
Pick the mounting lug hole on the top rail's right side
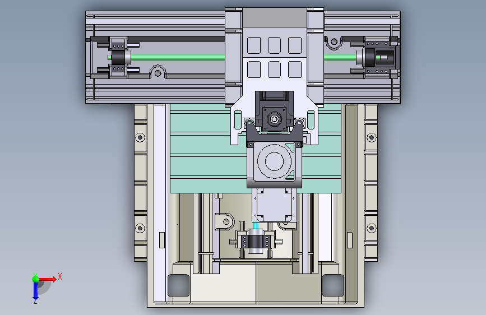coord(334,41)
